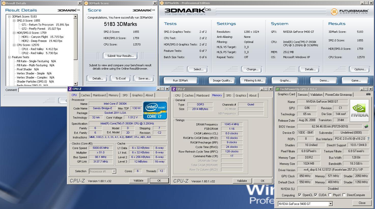375x209 pixels.
Task: Click Select button under Tests
Action: [198, 69]
